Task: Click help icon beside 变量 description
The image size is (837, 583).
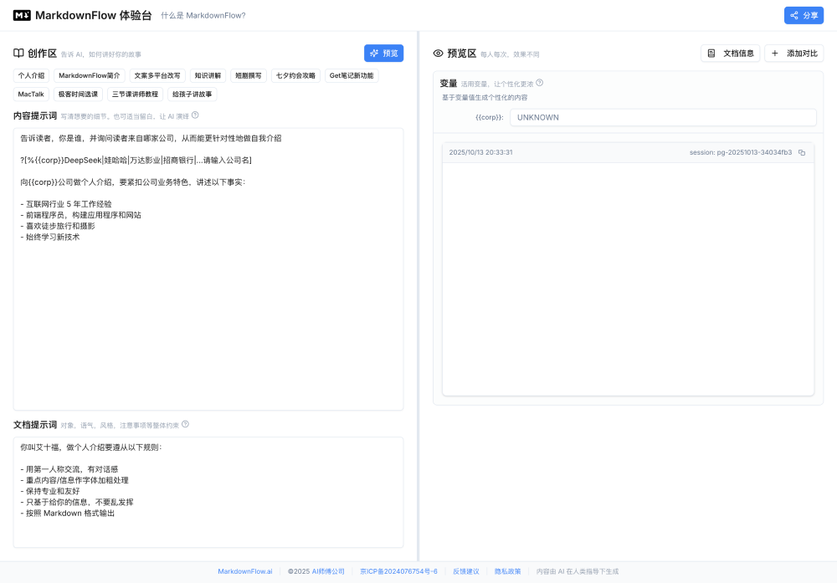Action: pos(539,83)
